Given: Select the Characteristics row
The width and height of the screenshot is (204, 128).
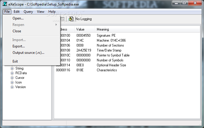Looking at the screenshot, I should tap(107, 70).
